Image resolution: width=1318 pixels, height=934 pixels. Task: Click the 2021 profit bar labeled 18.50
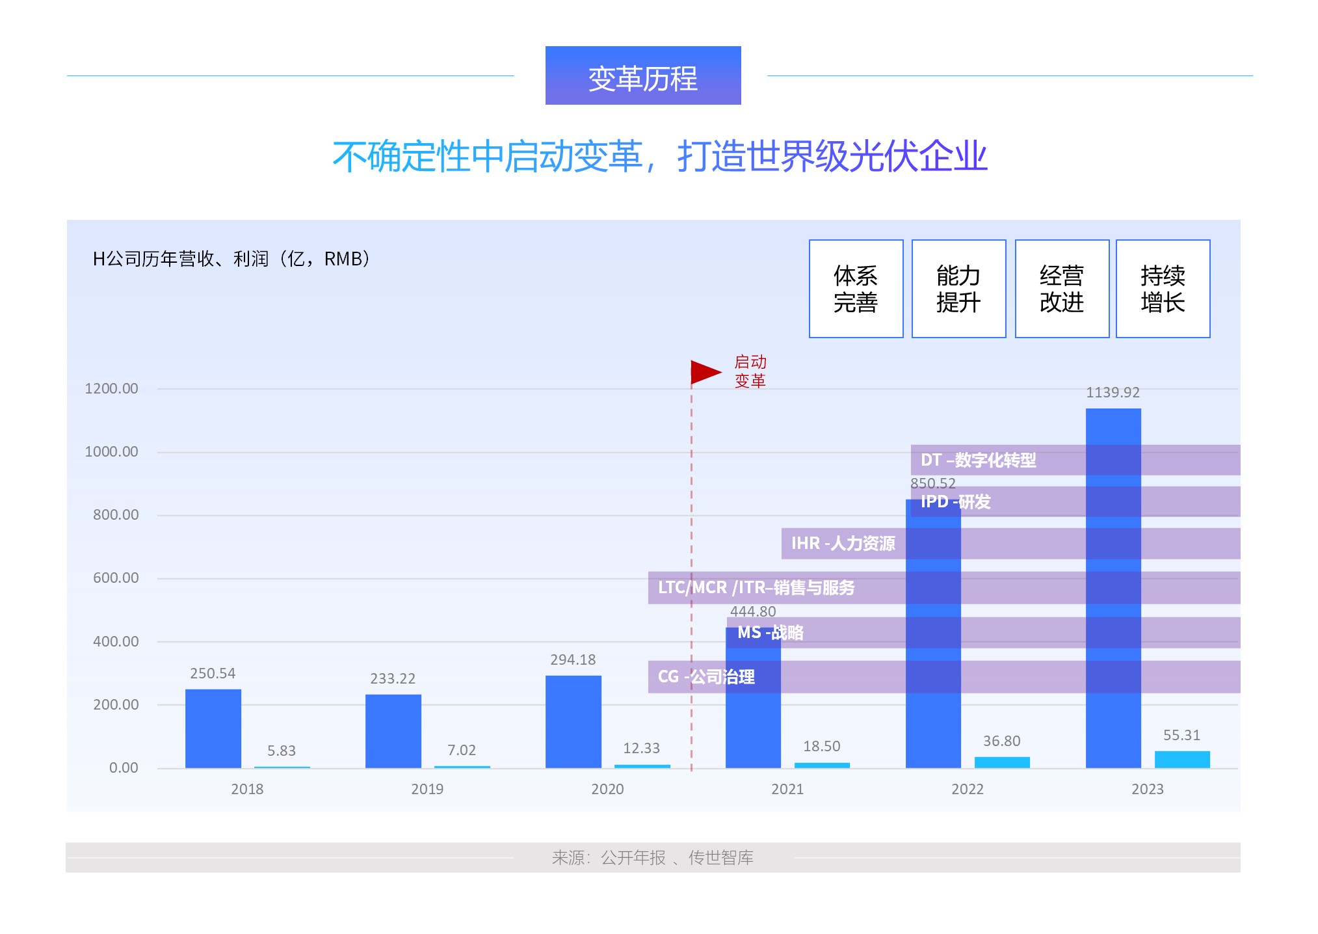(x=822, y=766)
